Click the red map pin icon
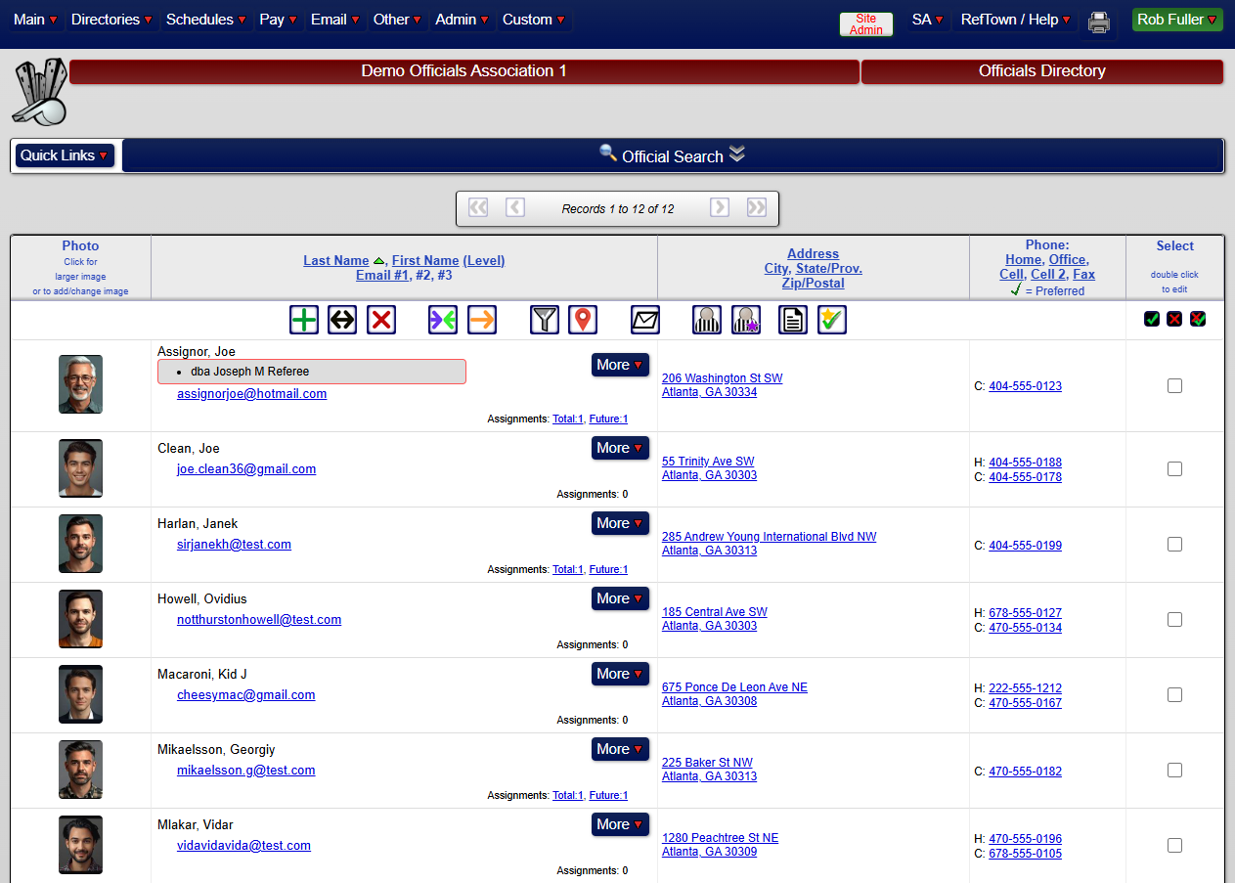 coord(583,319)
